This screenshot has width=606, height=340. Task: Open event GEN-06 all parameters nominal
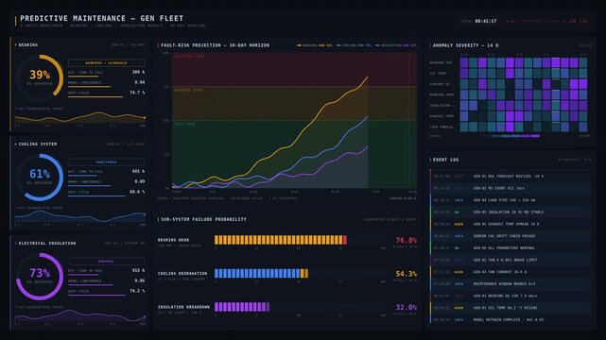[x=511, y=247]
